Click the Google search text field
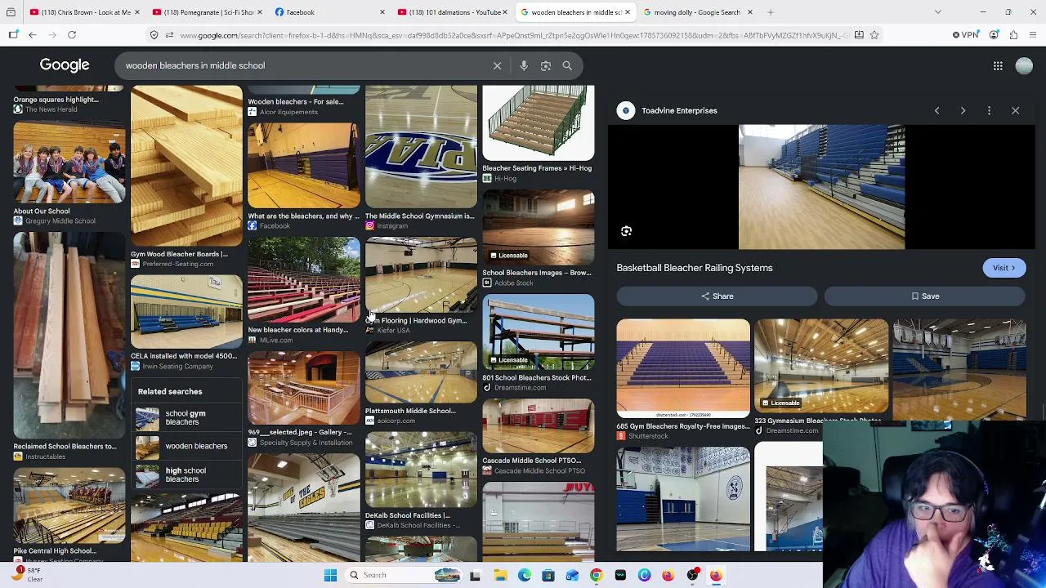 pyautogui.click(x=302, y=65)
